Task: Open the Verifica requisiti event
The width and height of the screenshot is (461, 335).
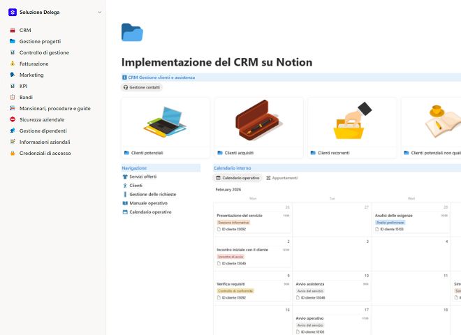Action: coord(253,291)
